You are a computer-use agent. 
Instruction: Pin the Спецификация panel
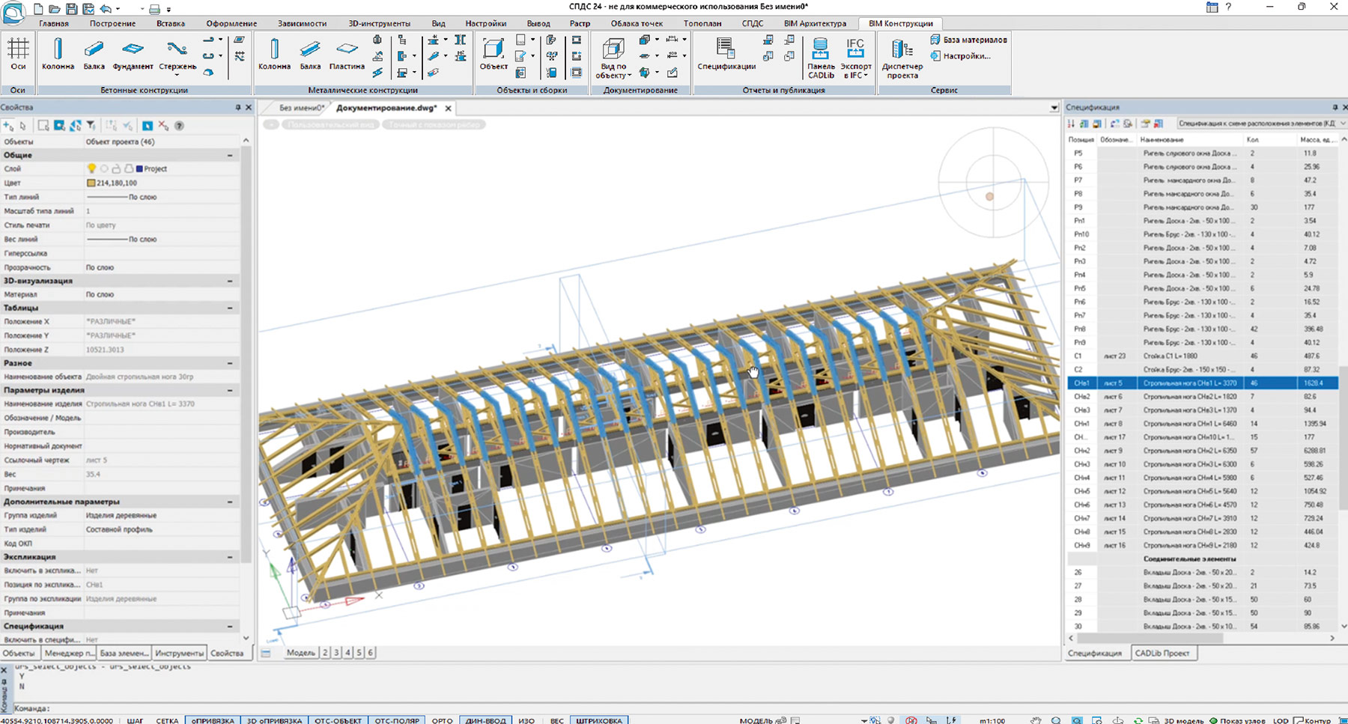tap(1335, 108)
